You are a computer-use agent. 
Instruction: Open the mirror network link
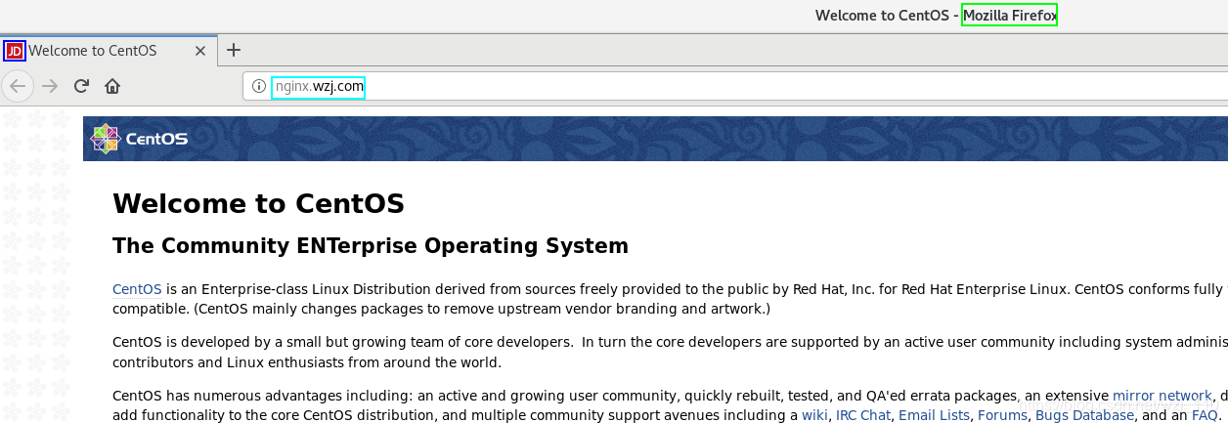coord(1162,396)
